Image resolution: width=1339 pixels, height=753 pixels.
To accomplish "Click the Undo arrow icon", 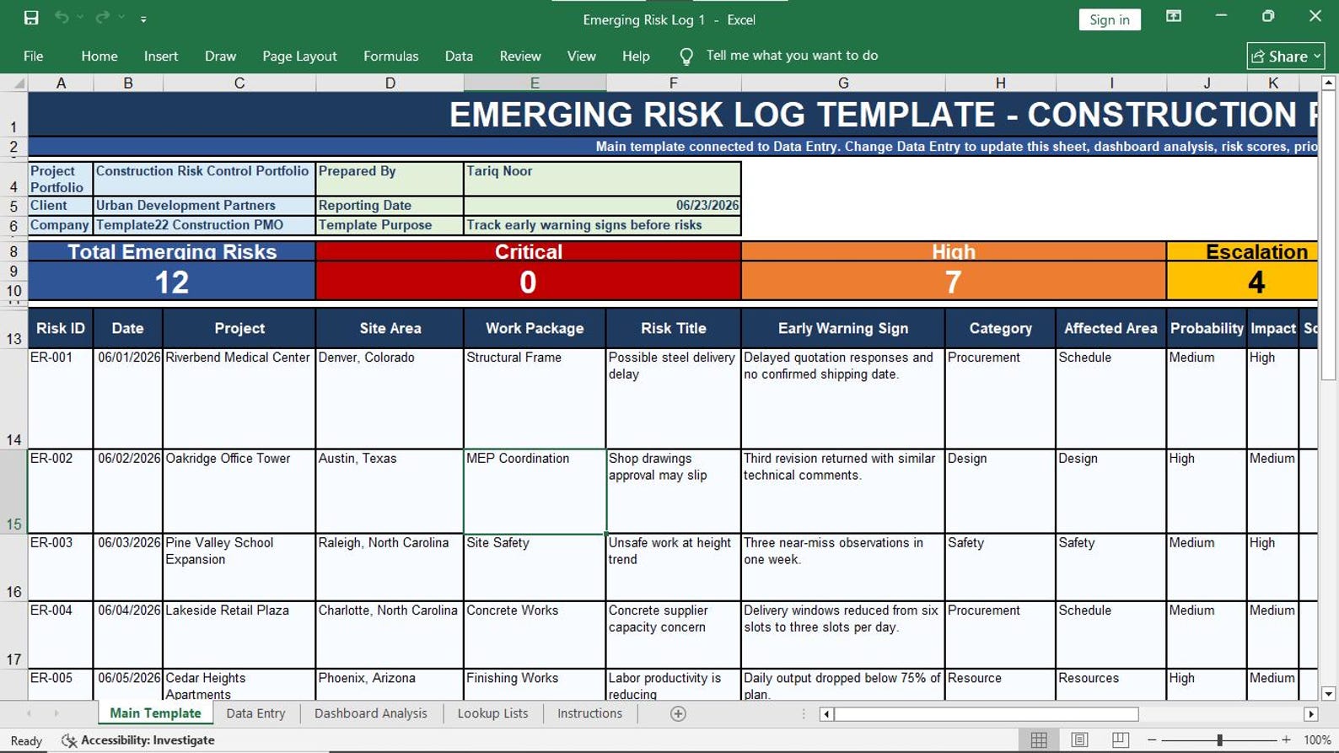I will point(62,18).
